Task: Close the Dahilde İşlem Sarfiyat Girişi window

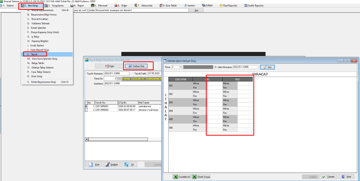Action: 354,61
